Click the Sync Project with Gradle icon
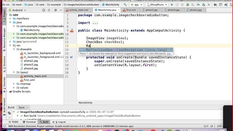Image resolution: width=233 pixels, height=131 pixels. [226, 5]
